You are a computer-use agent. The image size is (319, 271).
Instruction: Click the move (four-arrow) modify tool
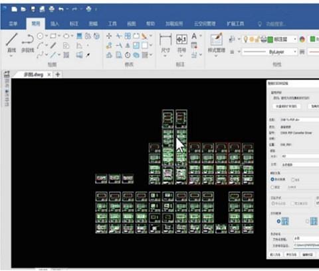pyautogui.click(x=109, y=36)
